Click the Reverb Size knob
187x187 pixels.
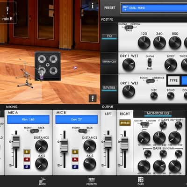[154, 95]
